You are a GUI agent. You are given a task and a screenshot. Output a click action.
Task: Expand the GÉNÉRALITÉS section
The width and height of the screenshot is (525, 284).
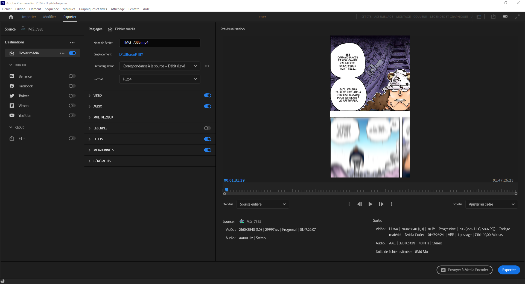tap(89, 161)
